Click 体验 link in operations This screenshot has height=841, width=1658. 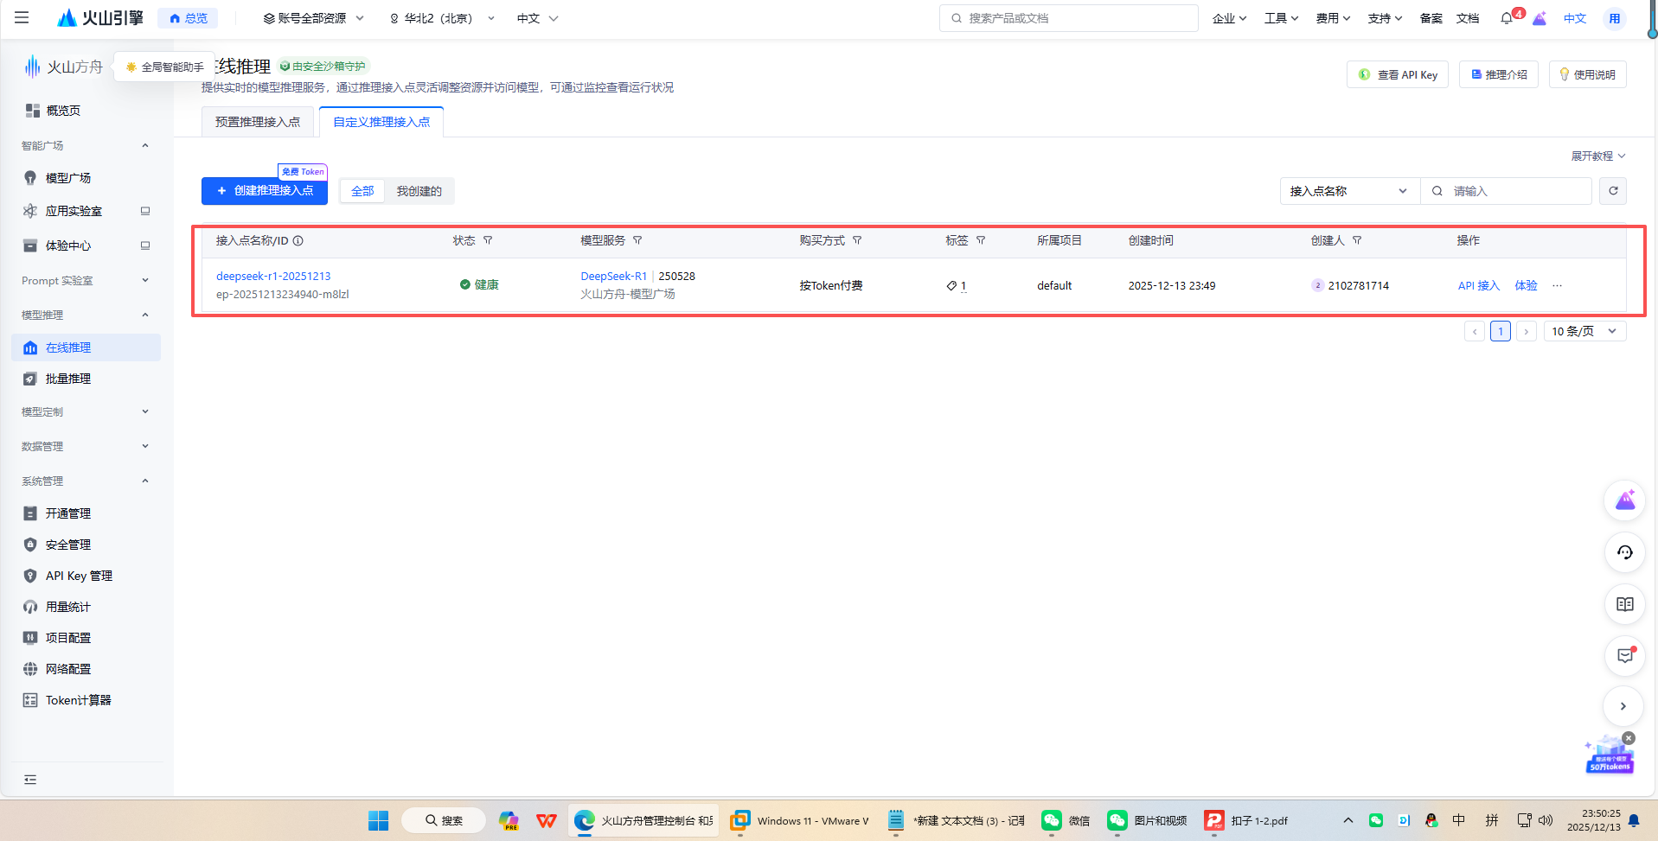pyautogui.click(x=1526, y=286)
